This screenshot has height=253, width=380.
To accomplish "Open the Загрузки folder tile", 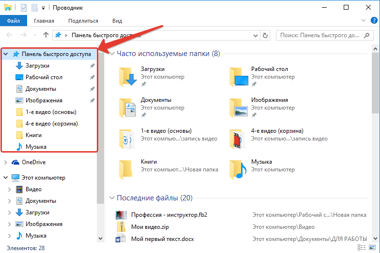I will coord(152,76).
